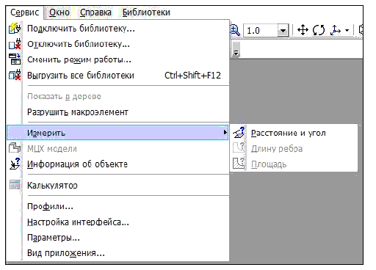Screen dimensions: 376x270
Task: Expand the Измерить submenu
Action: pyautogui.click(x=117, y=133)
